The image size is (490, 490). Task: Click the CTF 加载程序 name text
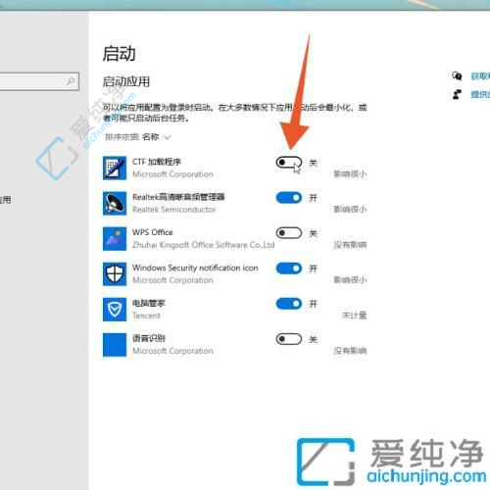click(157, 162)
